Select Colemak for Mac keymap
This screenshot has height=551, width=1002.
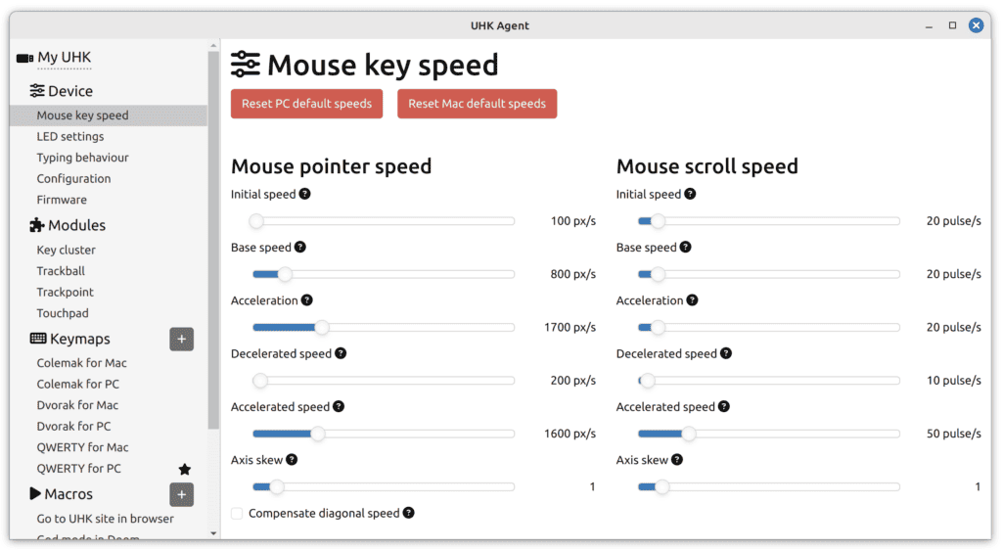(81, 363)
